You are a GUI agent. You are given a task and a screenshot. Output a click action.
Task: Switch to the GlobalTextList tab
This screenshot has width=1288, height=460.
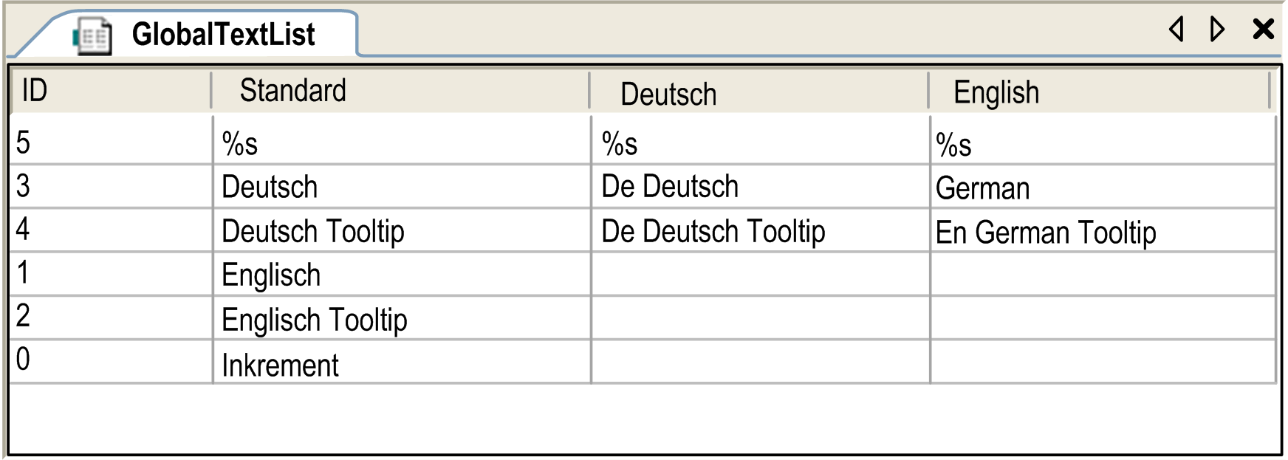tap(223, 35)
